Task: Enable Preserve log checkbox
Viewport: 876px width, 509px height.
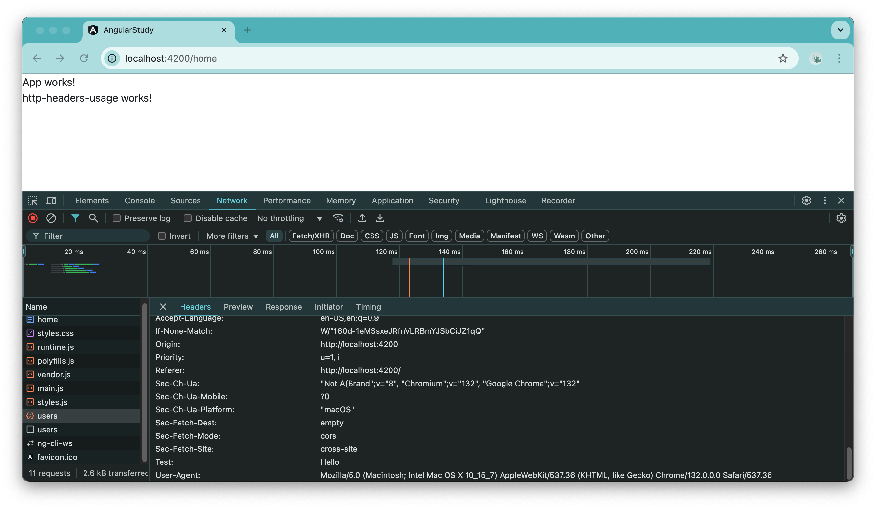Action: (x=116, y=218)
